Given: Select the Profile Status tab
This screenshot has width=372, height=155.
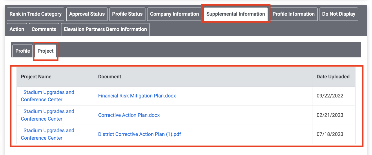Looking at the screenshot, I should [x=127, y=14].
